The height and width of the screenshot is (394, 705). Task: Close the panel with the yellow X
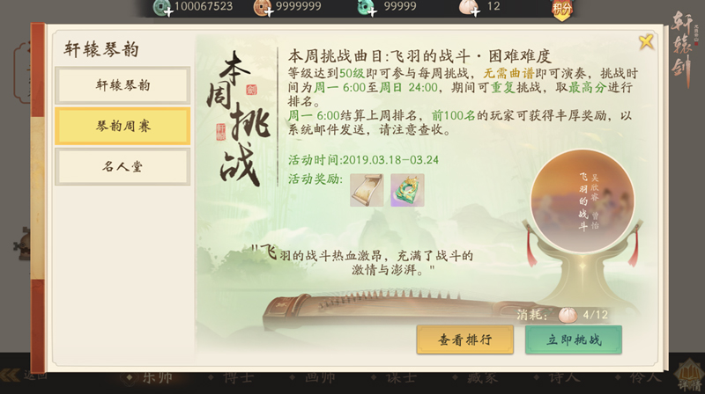[x=646, y=42]
